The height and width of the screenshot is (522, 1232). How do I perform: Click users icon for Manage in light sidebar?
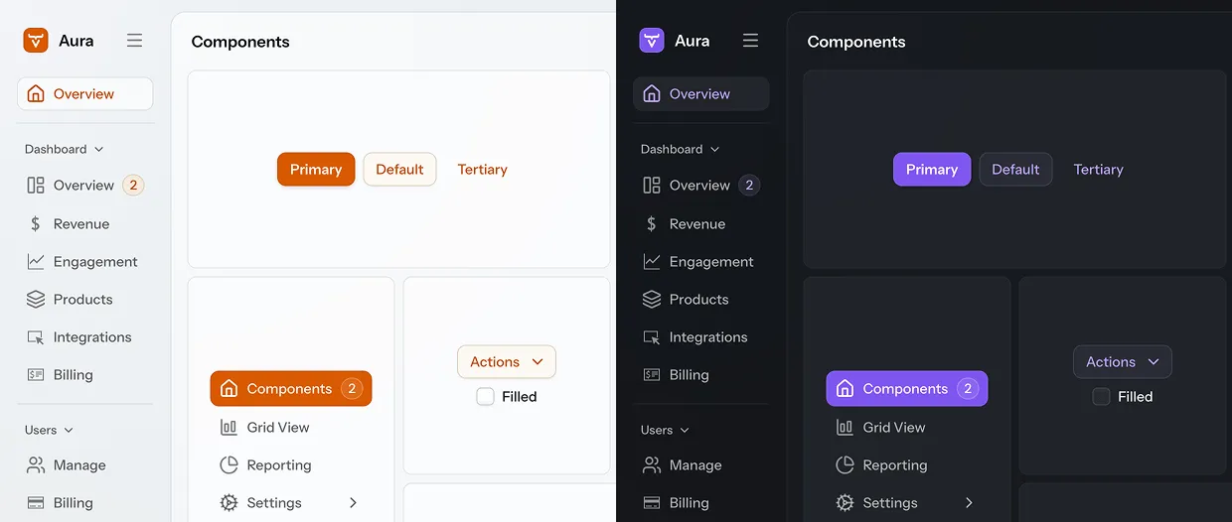(x=36, y=465)
